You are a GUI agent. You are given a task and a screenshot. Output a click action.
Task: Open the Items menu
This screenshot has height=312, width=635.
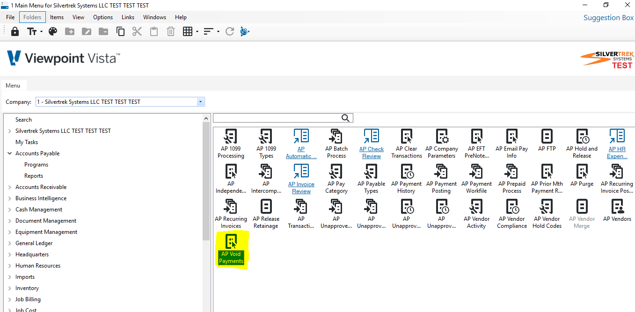[x=57, y=17]
